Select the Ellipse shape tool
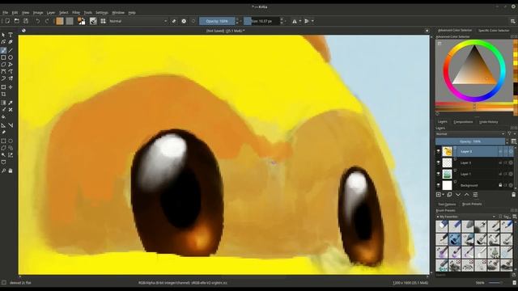 point(11,57)
